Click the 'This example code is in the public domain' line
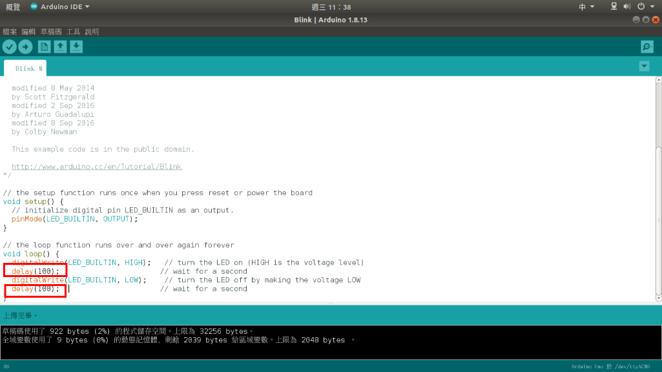 point(103,149)
